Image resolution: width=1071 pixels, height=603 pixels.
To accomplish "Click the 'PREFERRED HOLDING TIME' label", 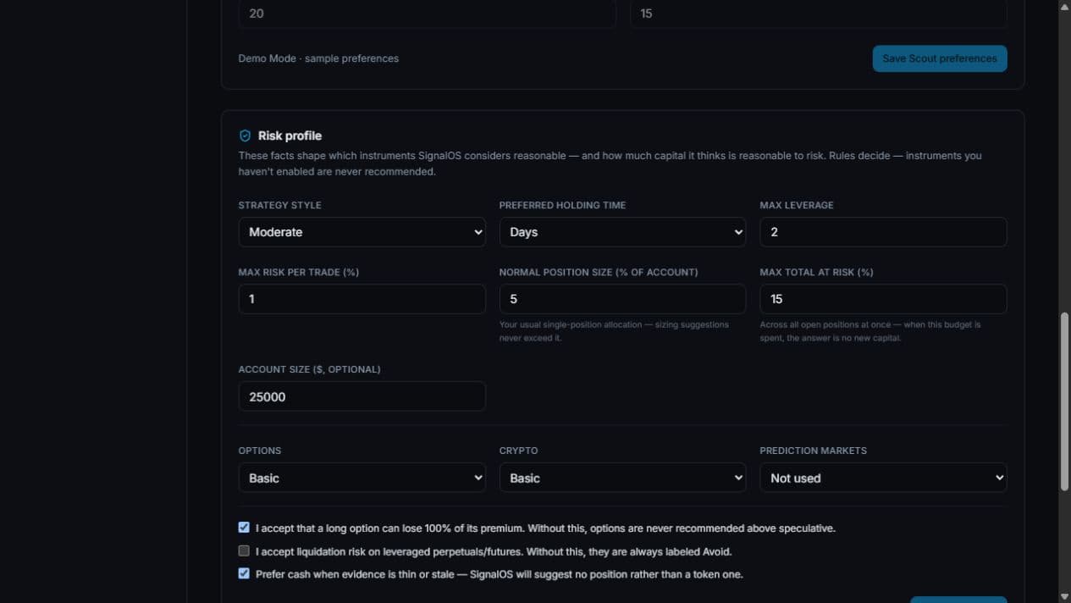I will tap(562, 205).
